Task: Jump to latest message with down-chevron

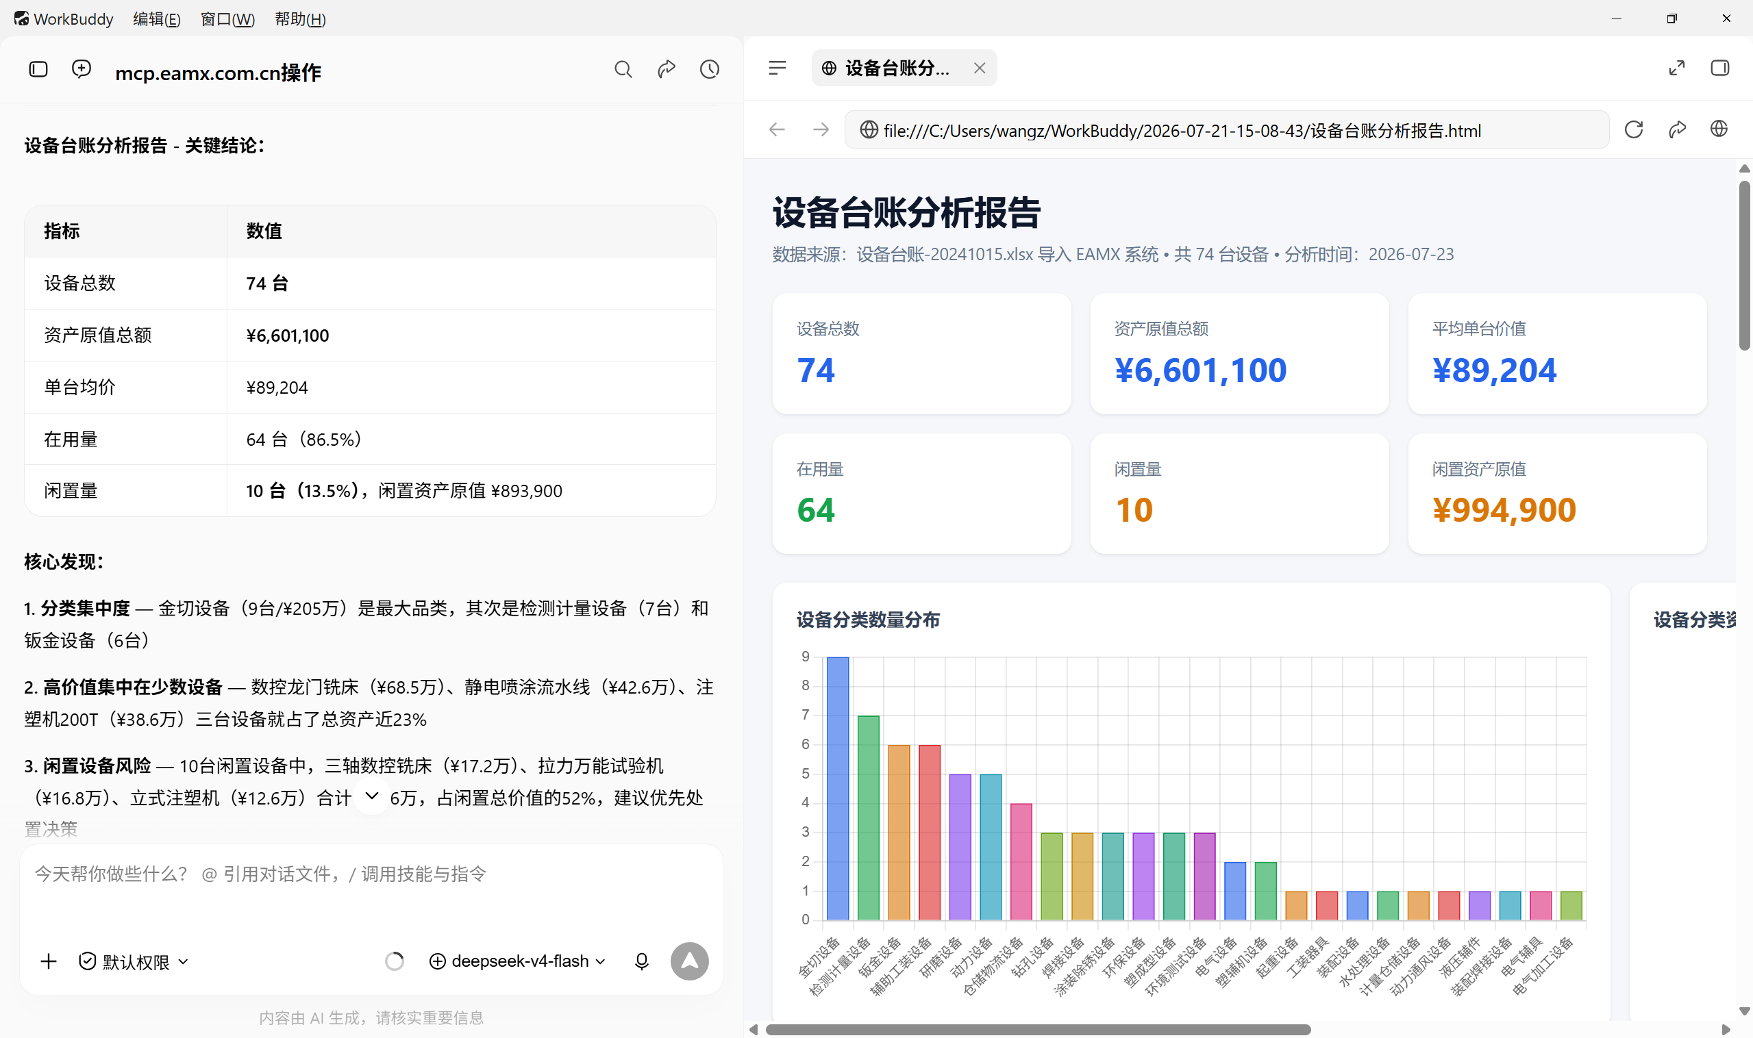Action: click(x=371, y=796)
